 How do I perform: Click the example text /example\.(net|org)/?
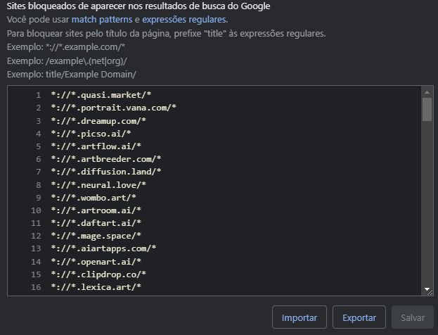point(86,61)
